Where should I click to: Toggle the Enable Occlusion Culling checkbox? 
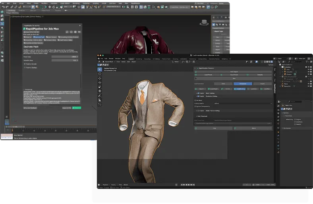point(199,96)
